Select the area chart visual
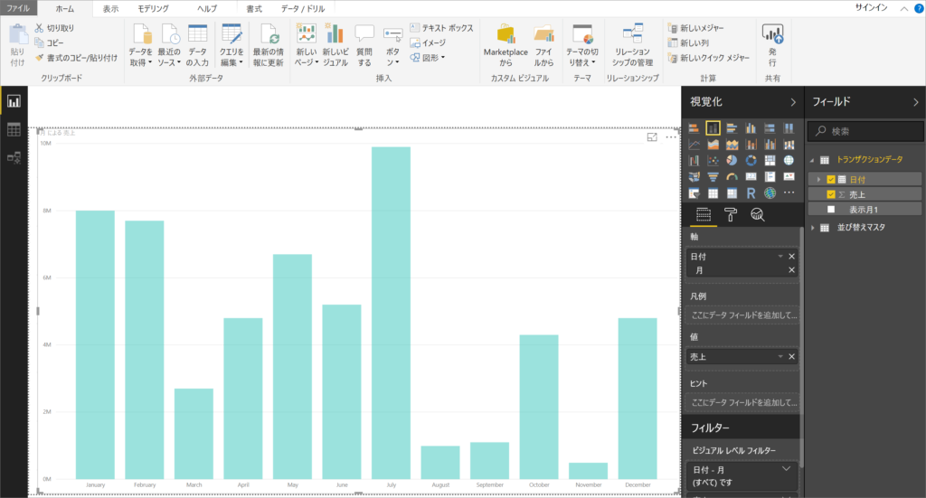 (713, 145)
